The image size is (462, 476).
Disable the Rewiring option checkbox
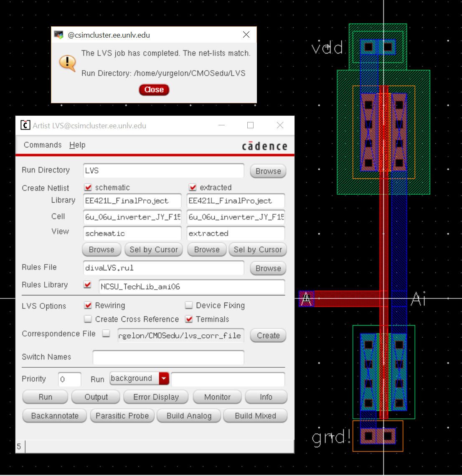(88, 305)
